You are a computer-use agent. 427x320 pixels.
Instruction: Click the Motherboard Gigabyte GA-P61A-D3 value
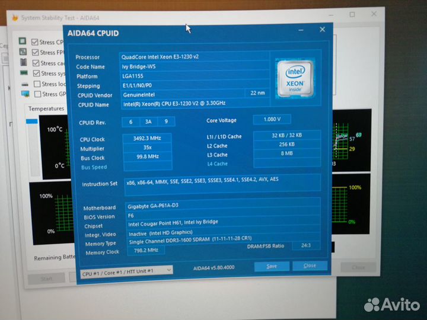[222, 206]
